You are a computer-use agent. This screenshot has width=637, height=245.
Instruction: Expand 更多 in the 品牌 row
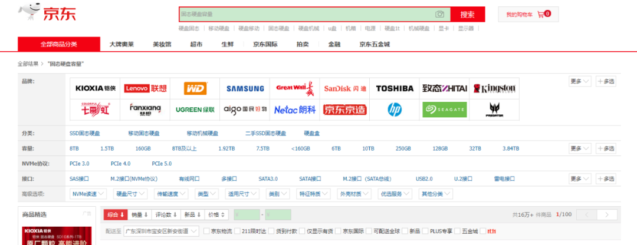[x=580, y=81]
